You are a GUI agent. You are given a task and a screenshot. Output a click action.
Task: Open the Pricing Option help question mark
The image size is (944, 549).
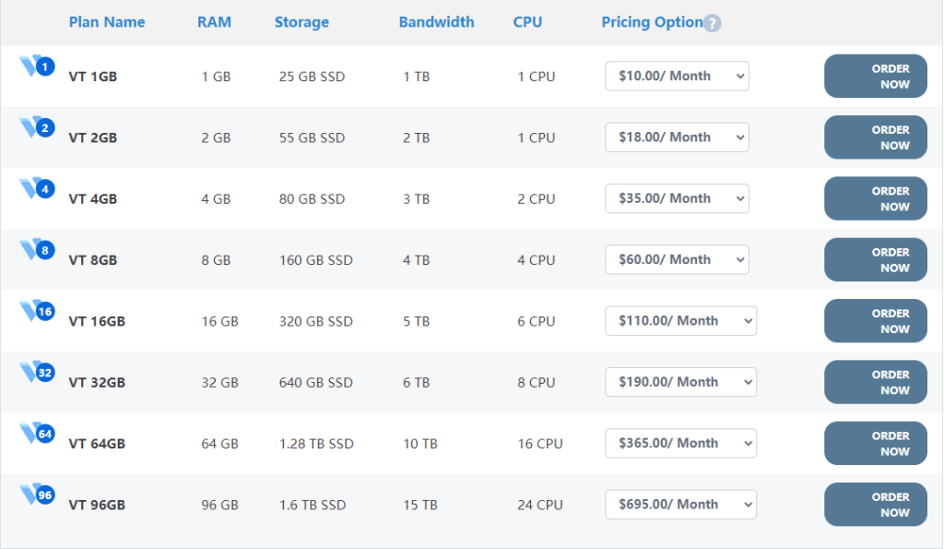(x=712, y=23)
